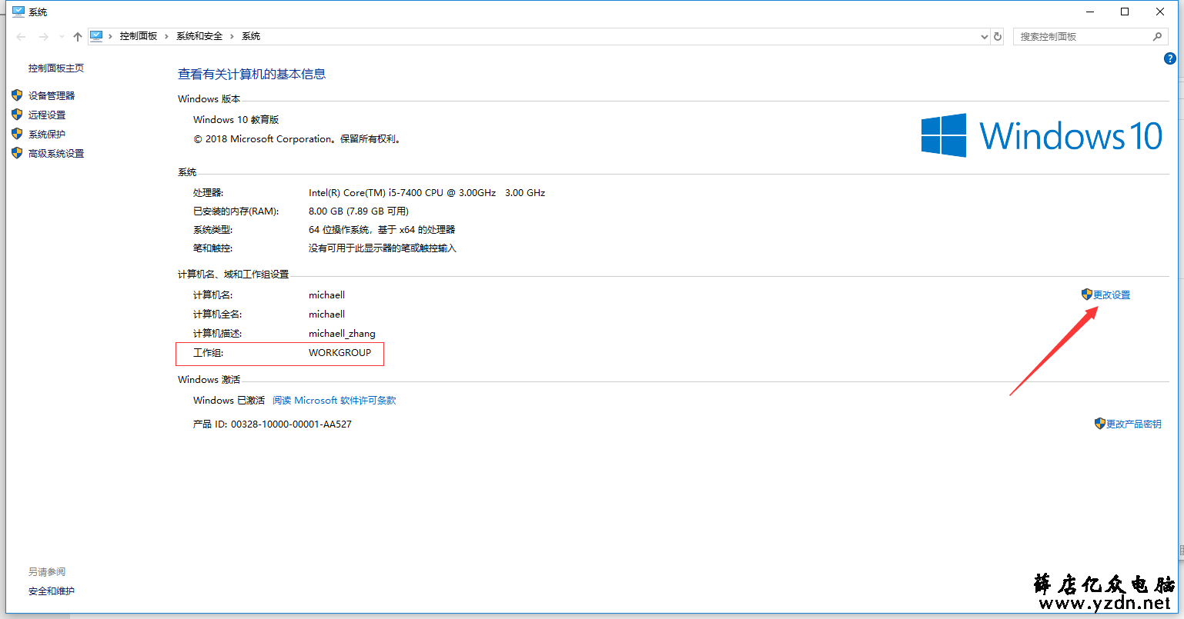The height and width of the screenshot is (619, 1184).
Task: Click the forward navigation arrow
Action: 44,36
